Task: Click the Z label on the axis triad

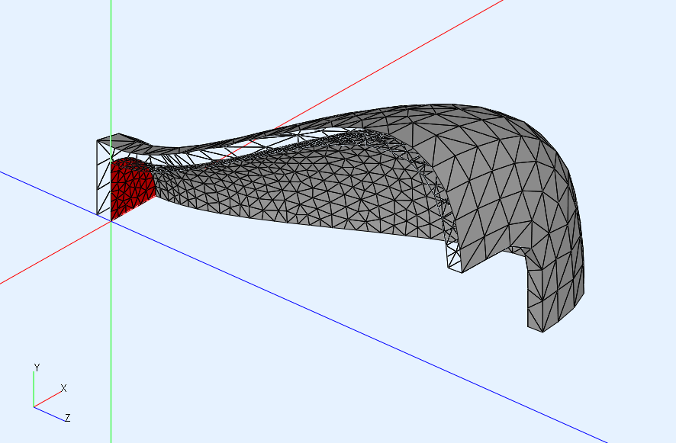Action: [x=67, y=418]
